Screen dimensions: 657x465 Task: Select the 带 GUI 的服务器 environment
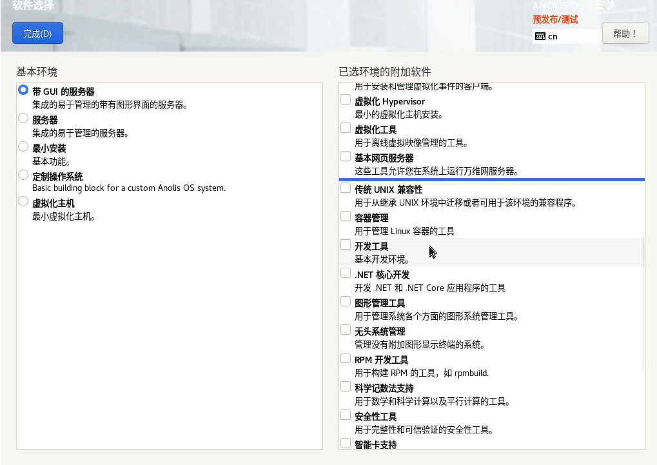(24, 90)
